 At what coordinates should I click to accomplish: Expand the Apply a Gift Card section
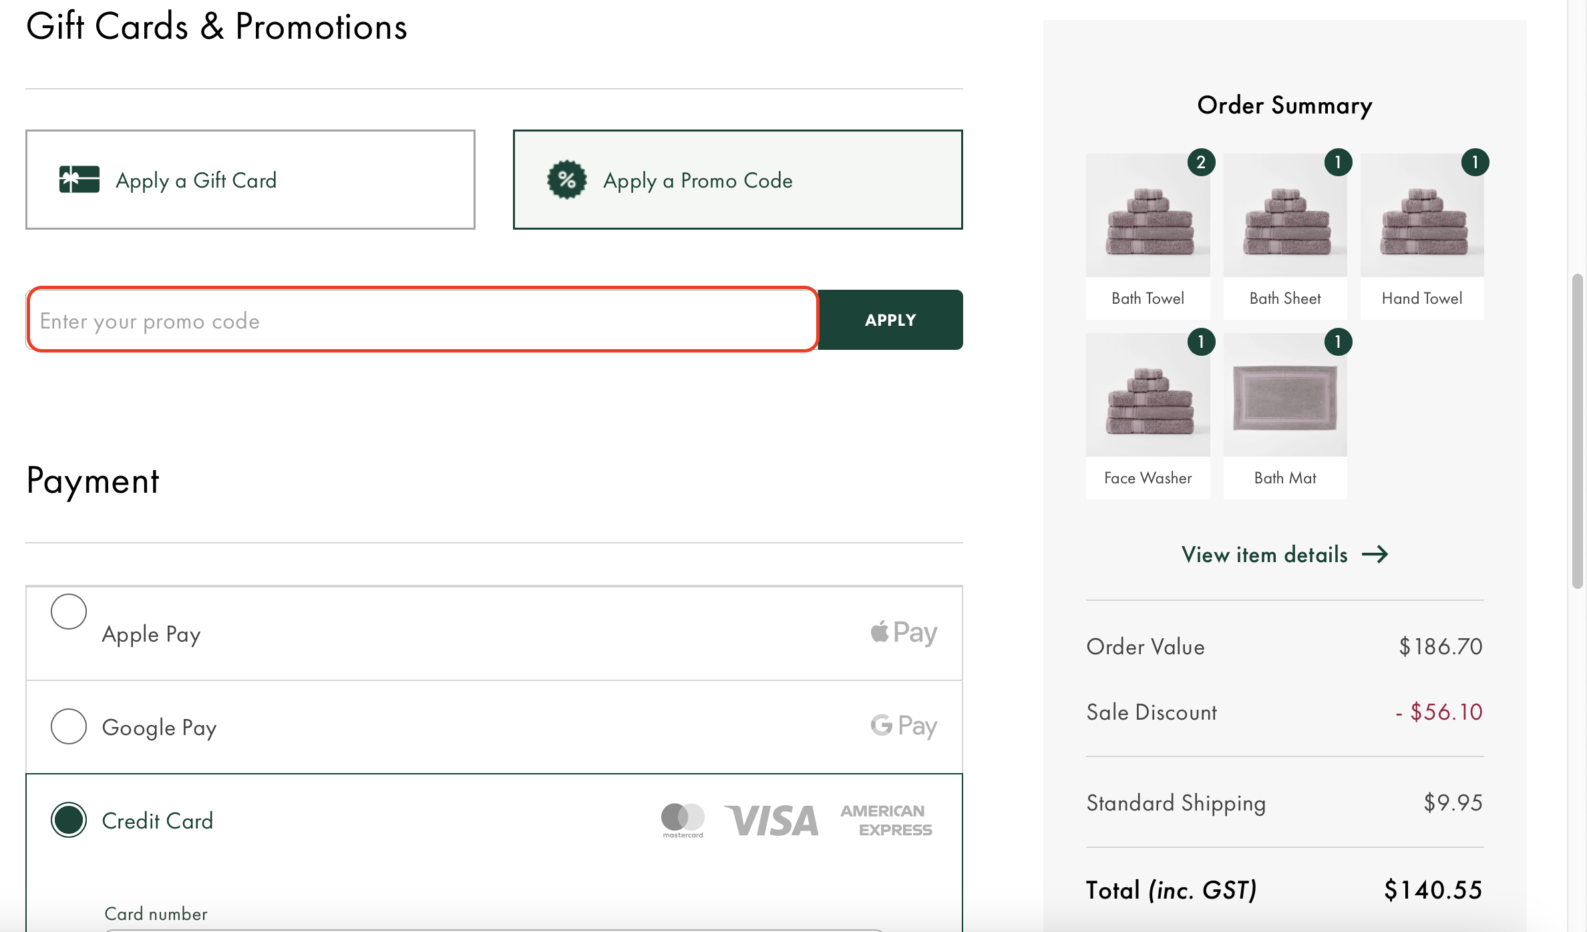coord(250,179)
